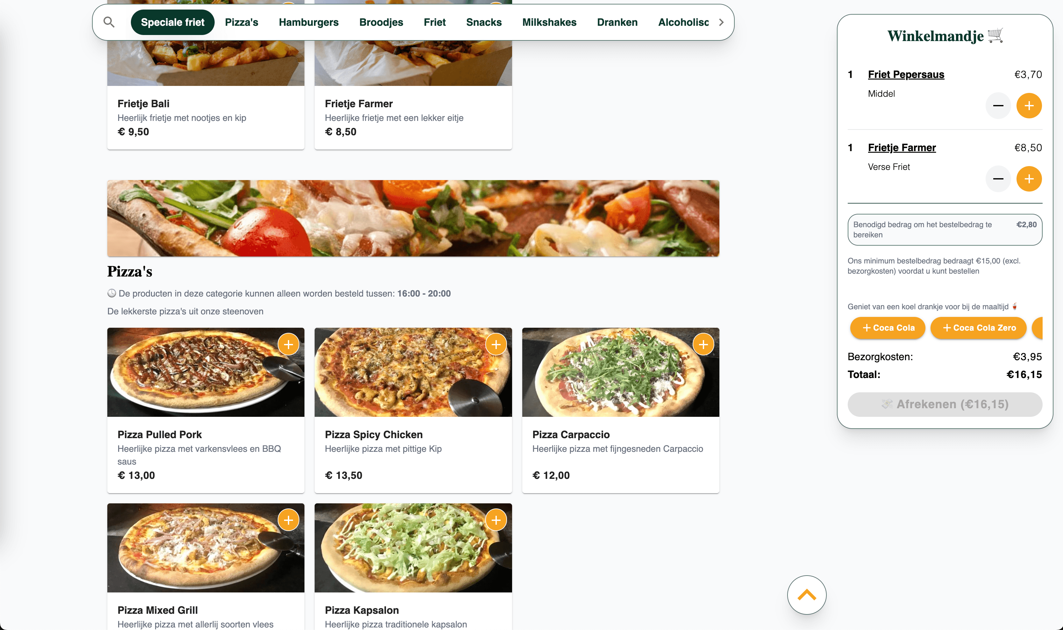Add Pizza Pulled Pork via plus icon
The image size is (1063, 630).
pyautogui.click(x=289, y=344)
